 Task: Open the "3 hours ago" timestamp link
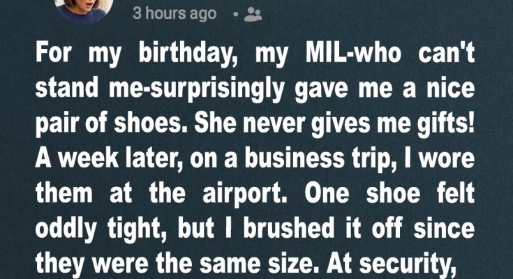(x=174, y=14)
